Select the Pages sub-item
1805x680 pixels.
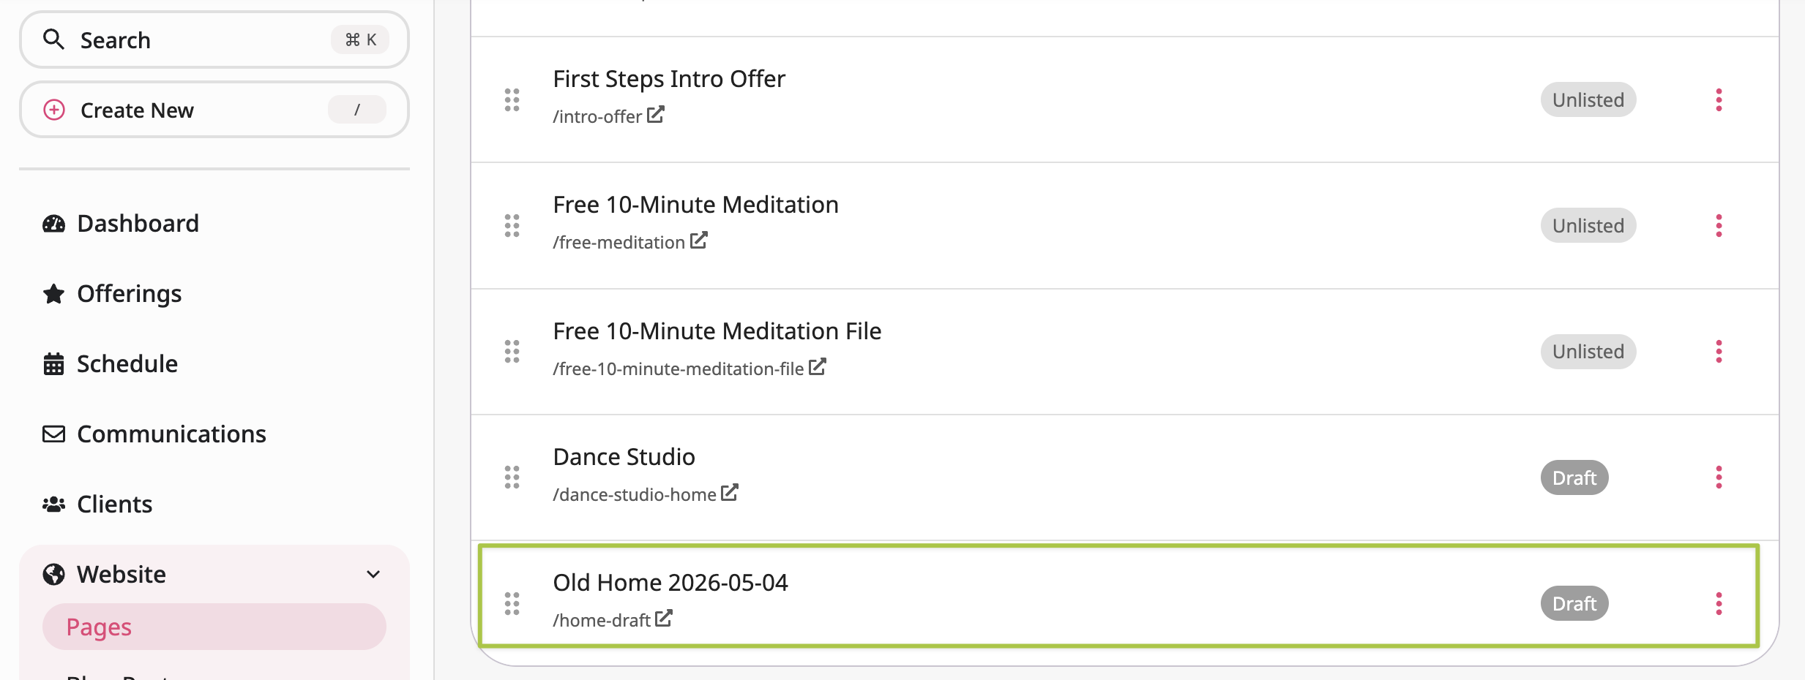[x=214, y=627]
